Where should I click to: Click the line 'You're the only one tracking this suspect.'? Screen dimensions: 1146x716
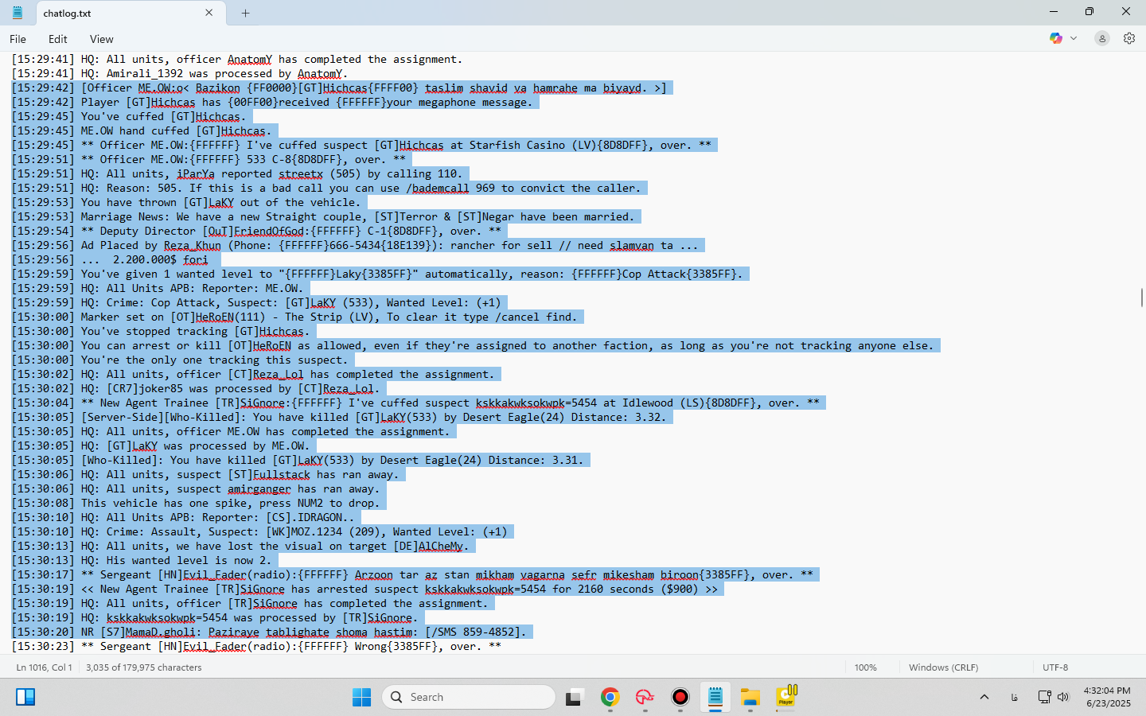coord(180,360)
